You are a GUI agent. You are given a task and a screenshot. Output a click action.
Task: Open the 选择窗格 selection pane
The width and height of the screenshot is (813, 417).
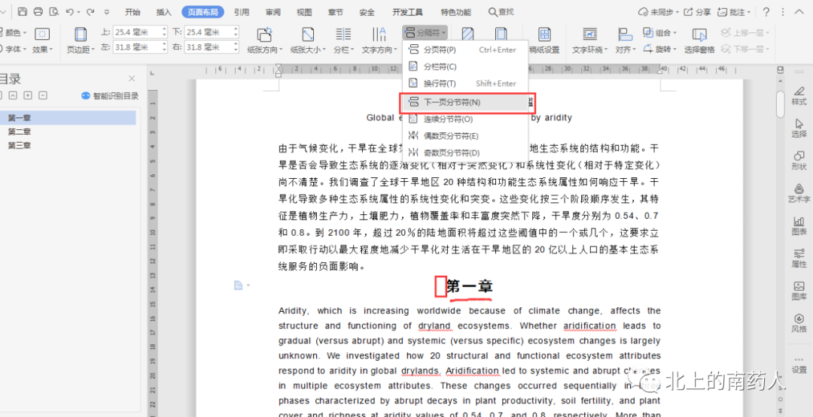point(699,41)
